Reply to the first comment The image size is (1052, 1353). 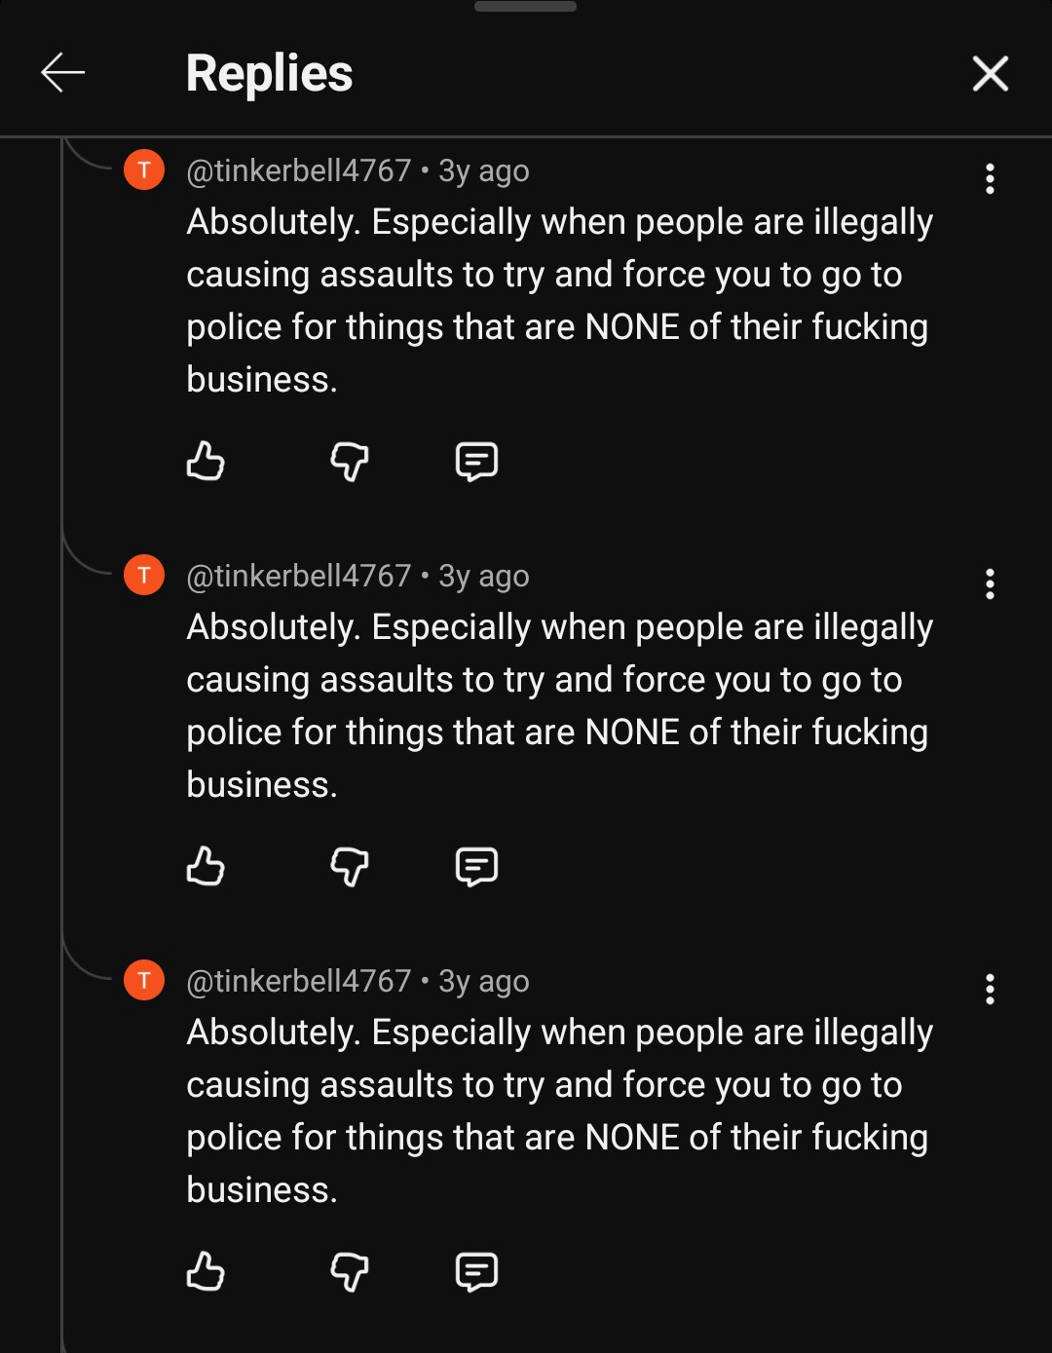pyautogui.click(x=476, y=461)
